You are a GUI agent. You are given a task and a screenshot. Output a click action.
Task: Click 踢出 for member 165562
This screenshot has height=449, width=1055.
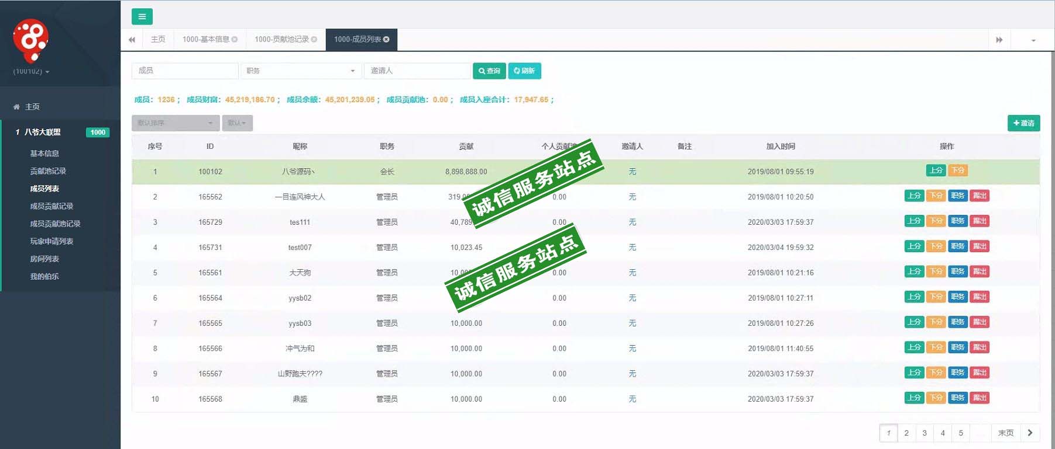[x=980, y=196]
